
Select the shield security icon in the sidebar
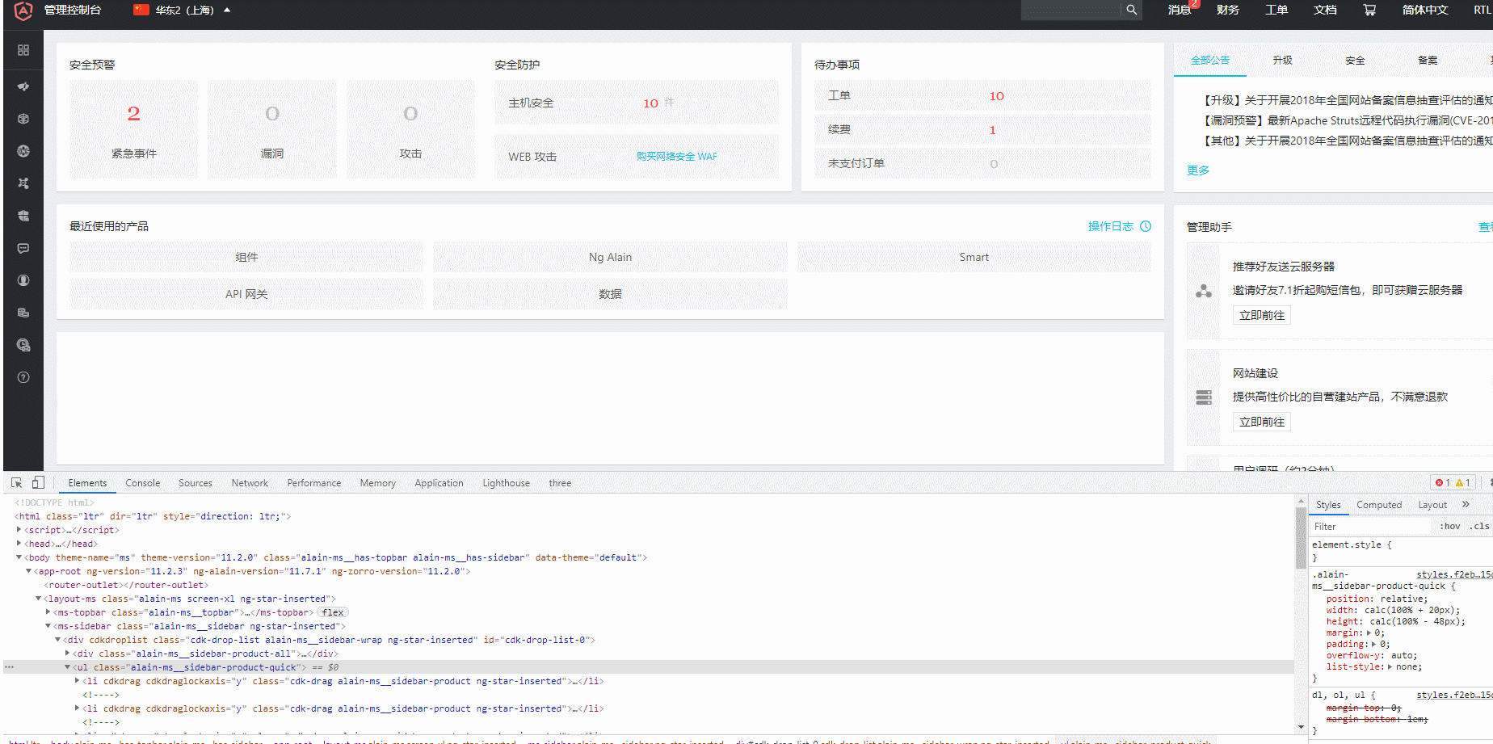point(23,215)
